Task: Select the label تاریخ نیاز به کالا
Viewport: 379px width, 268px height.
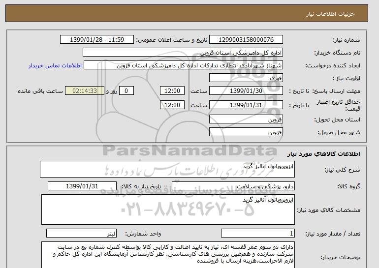Action: 141,186
